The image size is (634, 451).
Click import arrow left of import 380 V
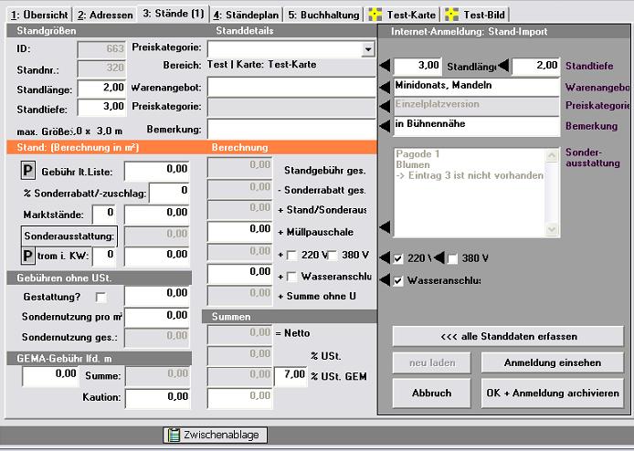click(439, 257)
